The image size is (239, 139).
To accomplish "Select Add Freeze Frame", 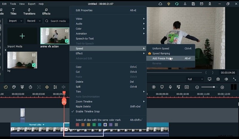I will coord(171,58).
